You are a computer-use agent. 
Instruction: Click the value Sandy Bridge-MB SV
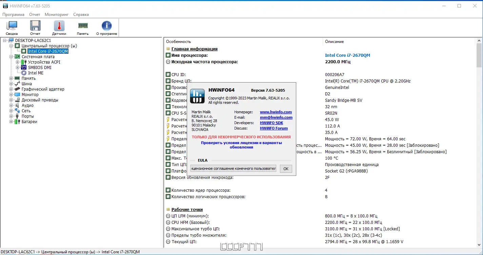click(x=344, y=100)
